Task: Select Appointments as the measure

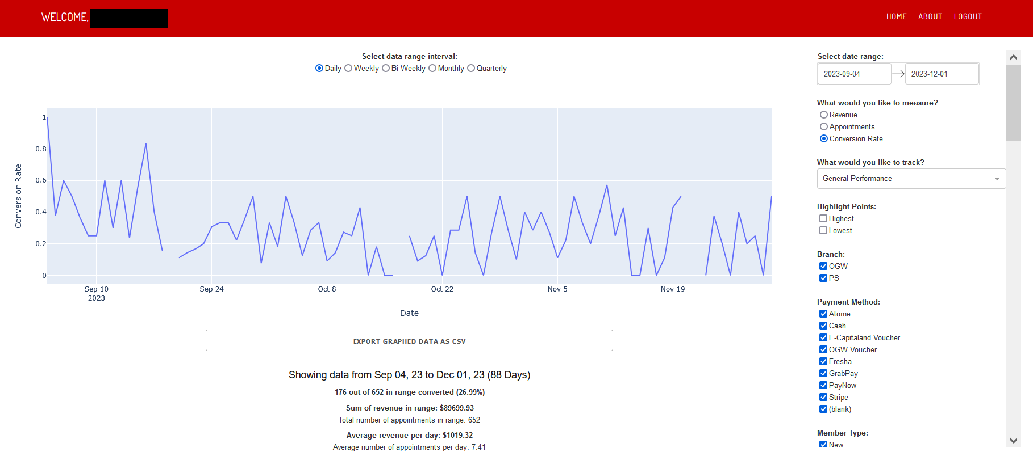Action: [x=824, y=126]
